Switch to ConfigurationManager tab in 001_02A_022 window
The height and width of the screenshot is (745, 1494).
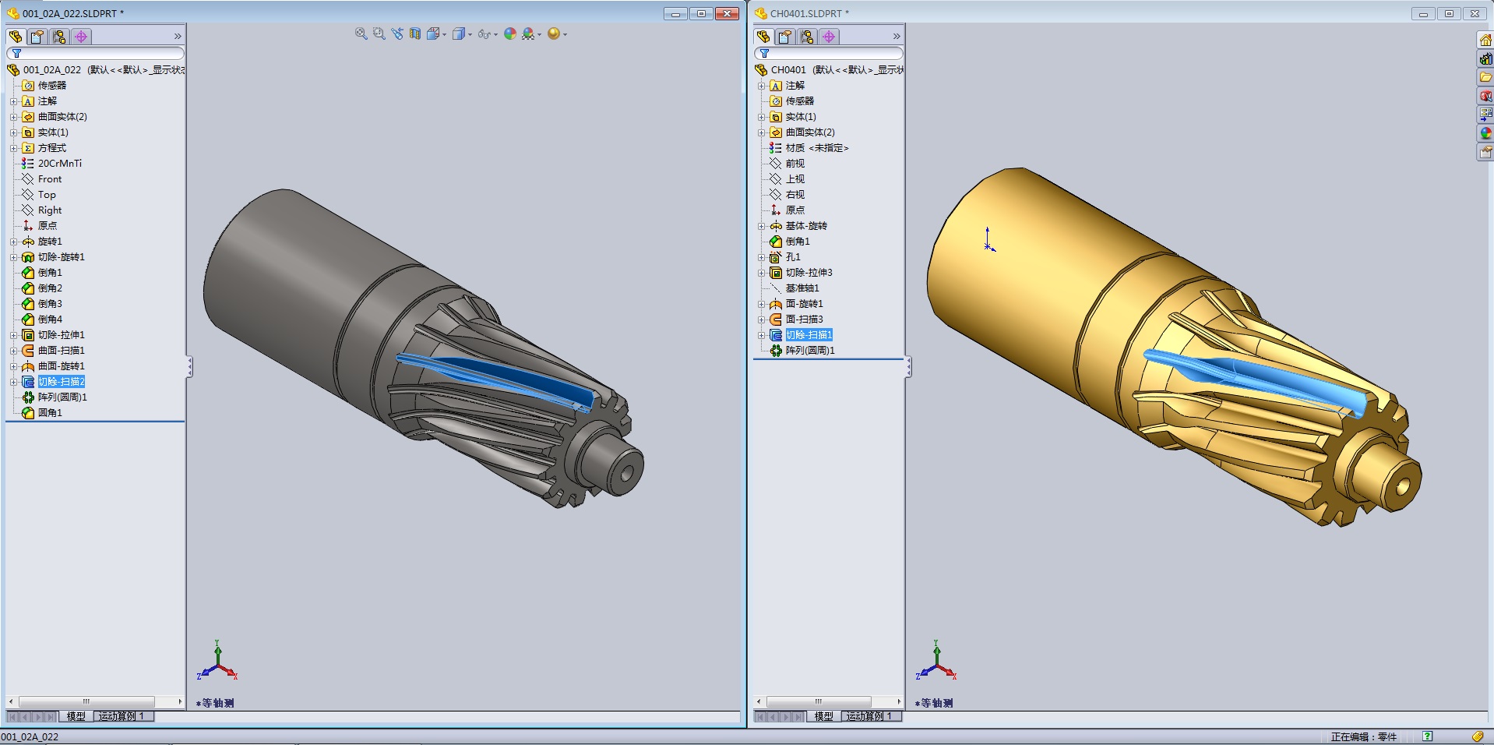(59, 36)
